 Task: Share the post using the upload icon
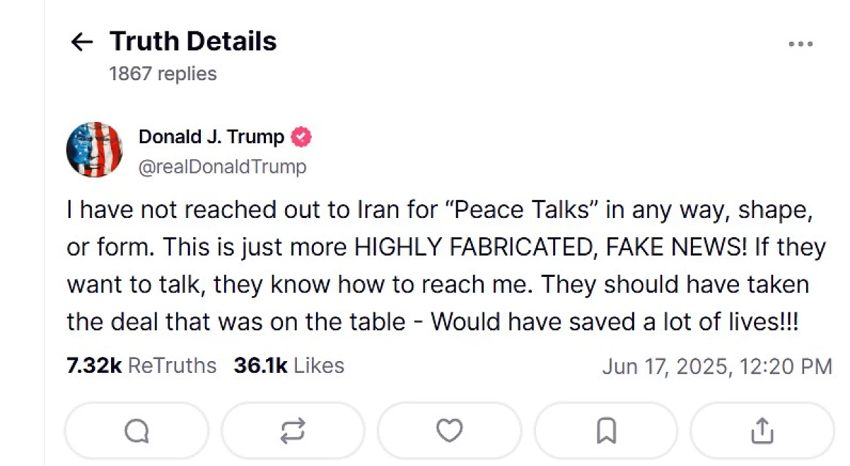tap(762, 430)
